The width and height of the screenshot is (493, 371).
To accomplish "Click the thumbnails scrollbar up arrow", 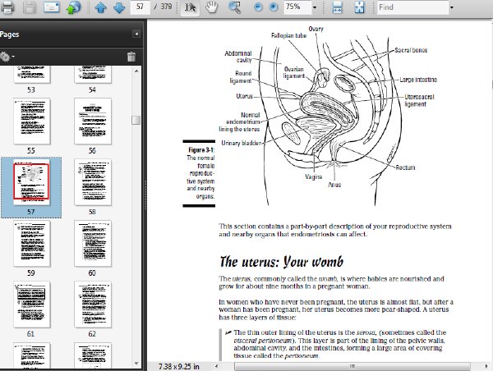I will [136, 71].
